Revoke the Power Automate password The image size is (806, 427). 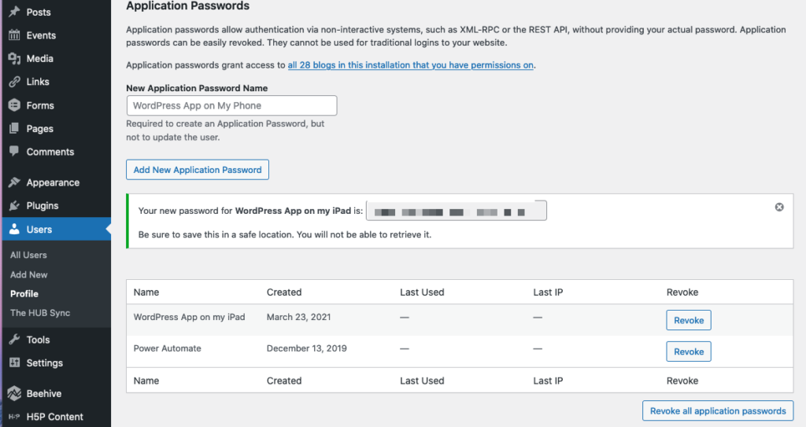(x=689, y=352)
